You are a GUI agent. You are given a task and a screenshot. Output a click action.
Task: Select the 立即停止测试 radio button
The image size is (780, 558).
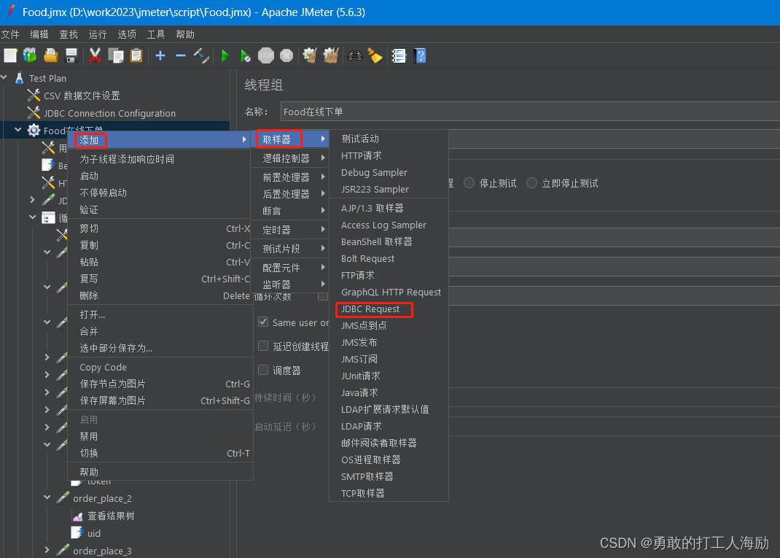pyautogui.click(x=531, y=182)
